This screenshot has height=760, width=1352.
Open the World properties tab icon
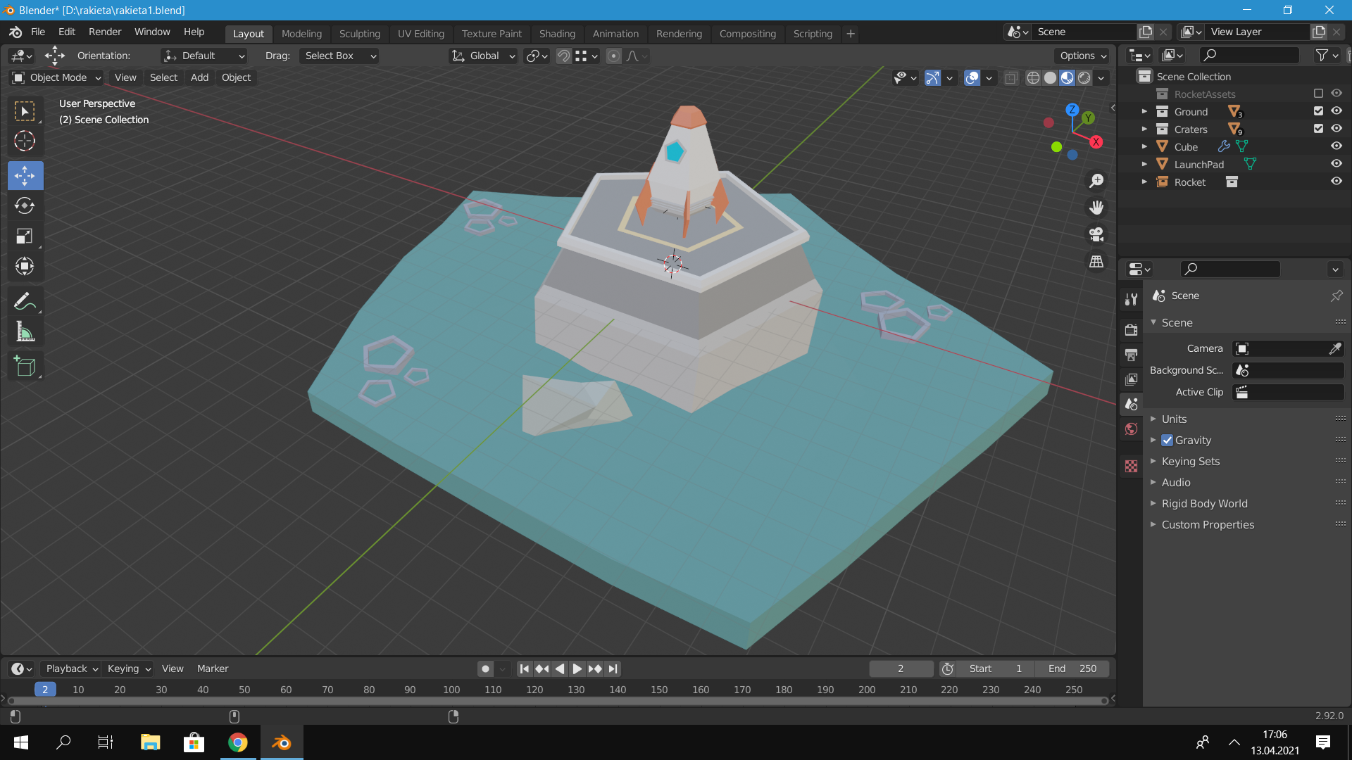pyautogui.click(x=1132, y=429)
